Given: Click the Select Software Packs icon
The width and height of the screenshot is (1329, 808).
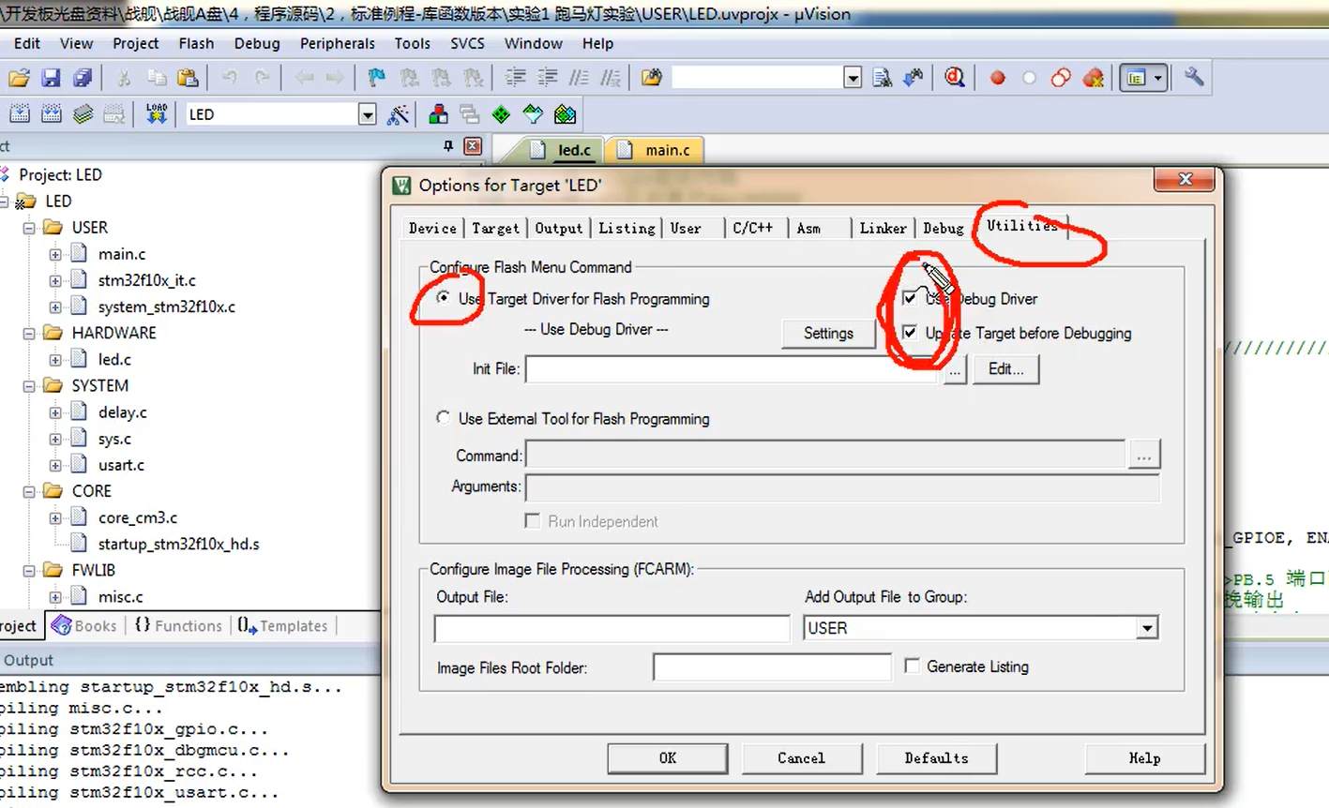Looking at the screenshot, I should coord(533,114).
